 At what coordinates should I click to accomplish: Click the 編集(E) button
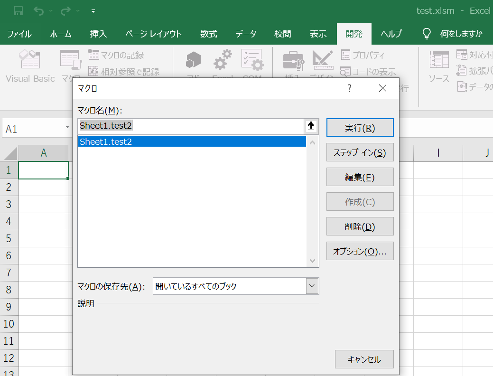(360, 177)
